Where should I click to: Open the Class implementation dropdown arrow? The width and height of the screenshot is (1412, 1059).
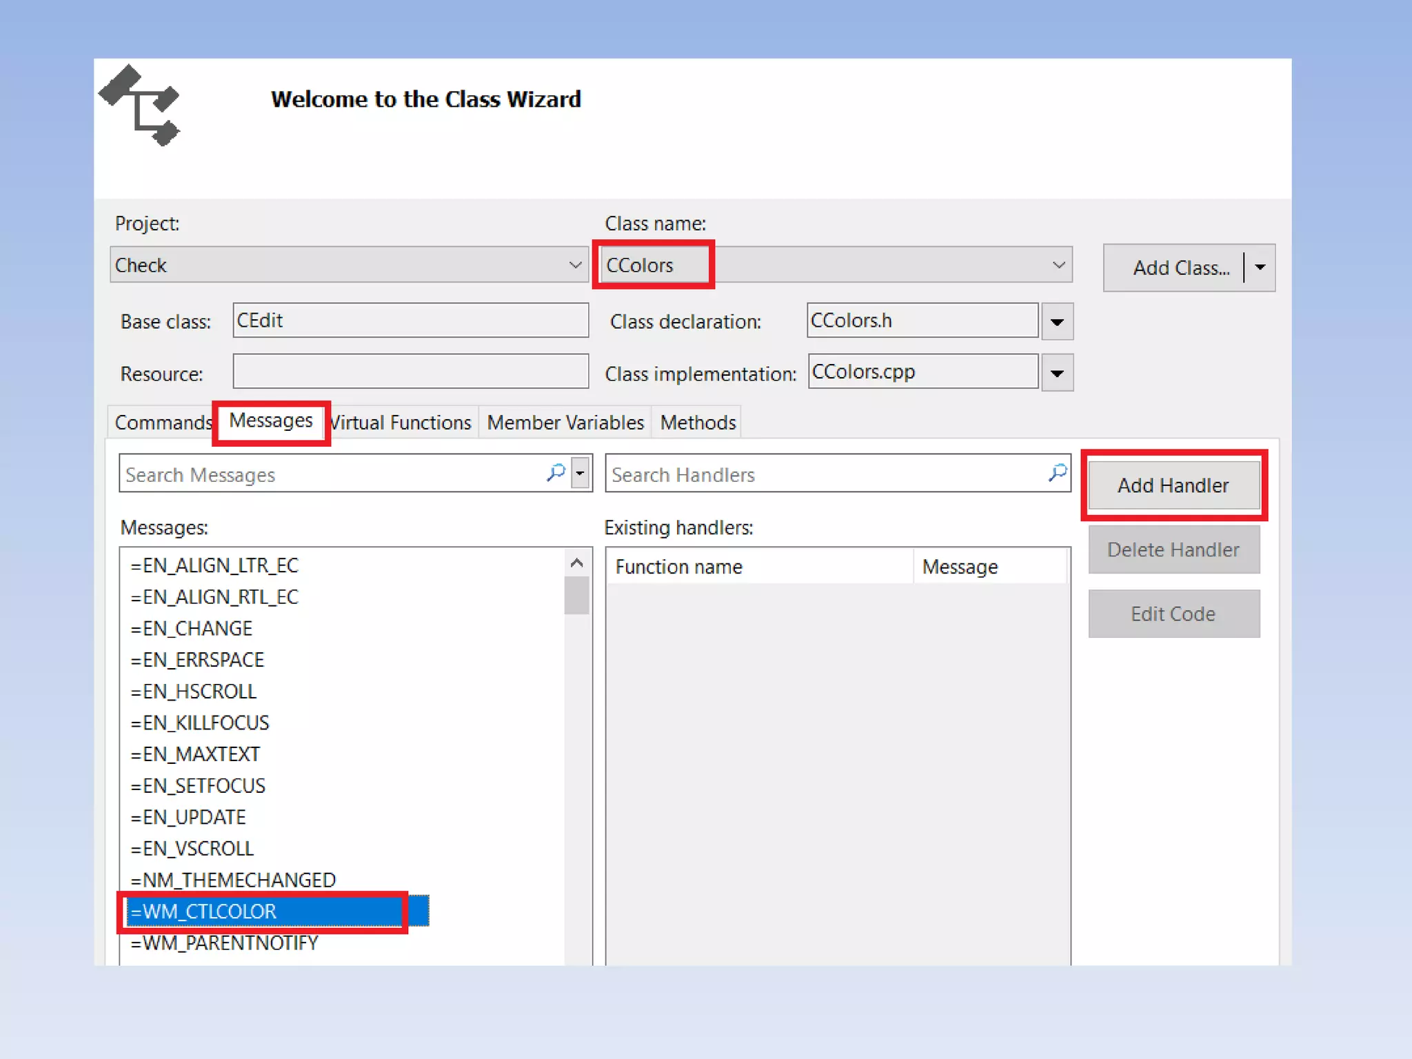pyautogui.click(x=1057, y=373)
